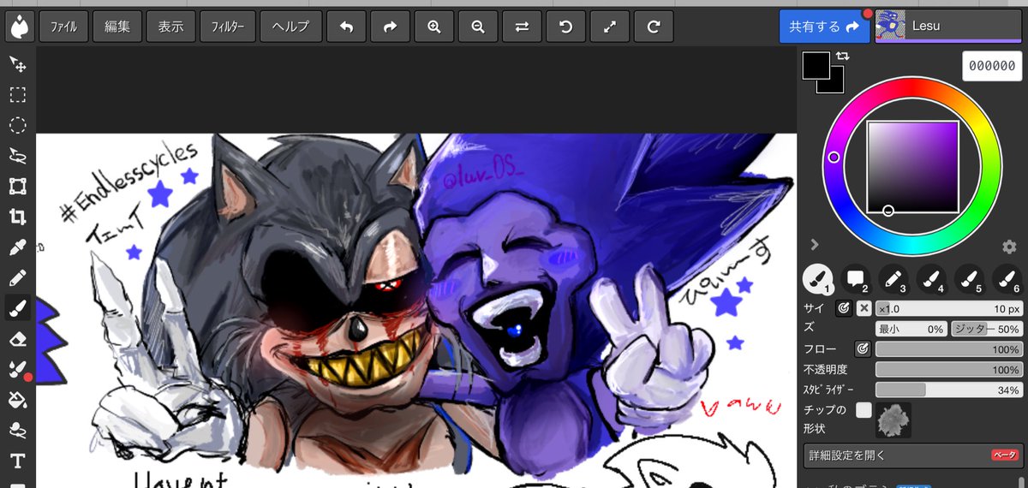Select the eraser tool
This screenshot has width=1028, height=488.
pyautogui.click(x=17, y=339)
